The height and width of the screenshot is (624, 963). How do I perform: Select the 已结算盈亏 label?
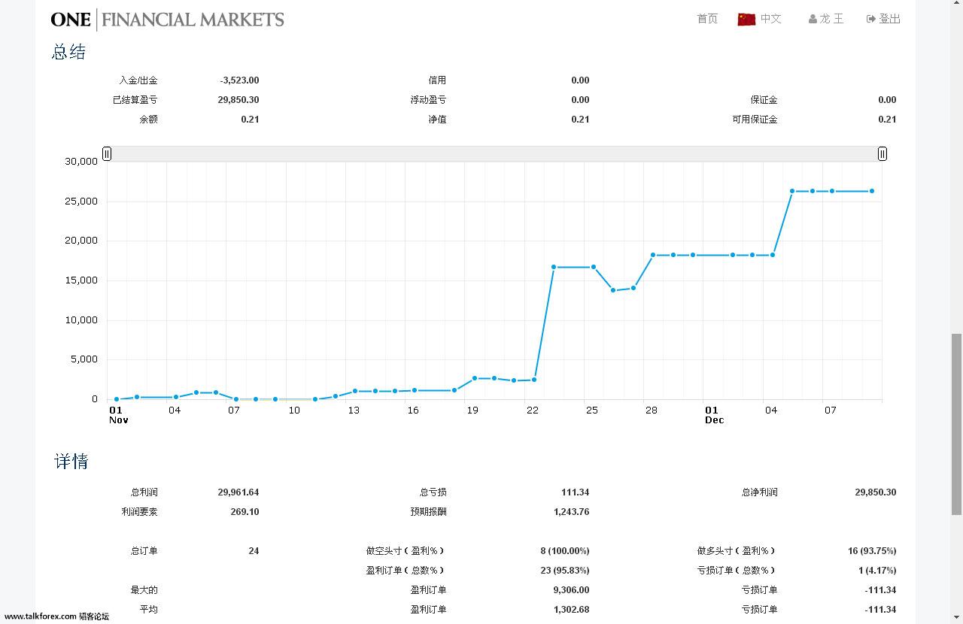135,99
